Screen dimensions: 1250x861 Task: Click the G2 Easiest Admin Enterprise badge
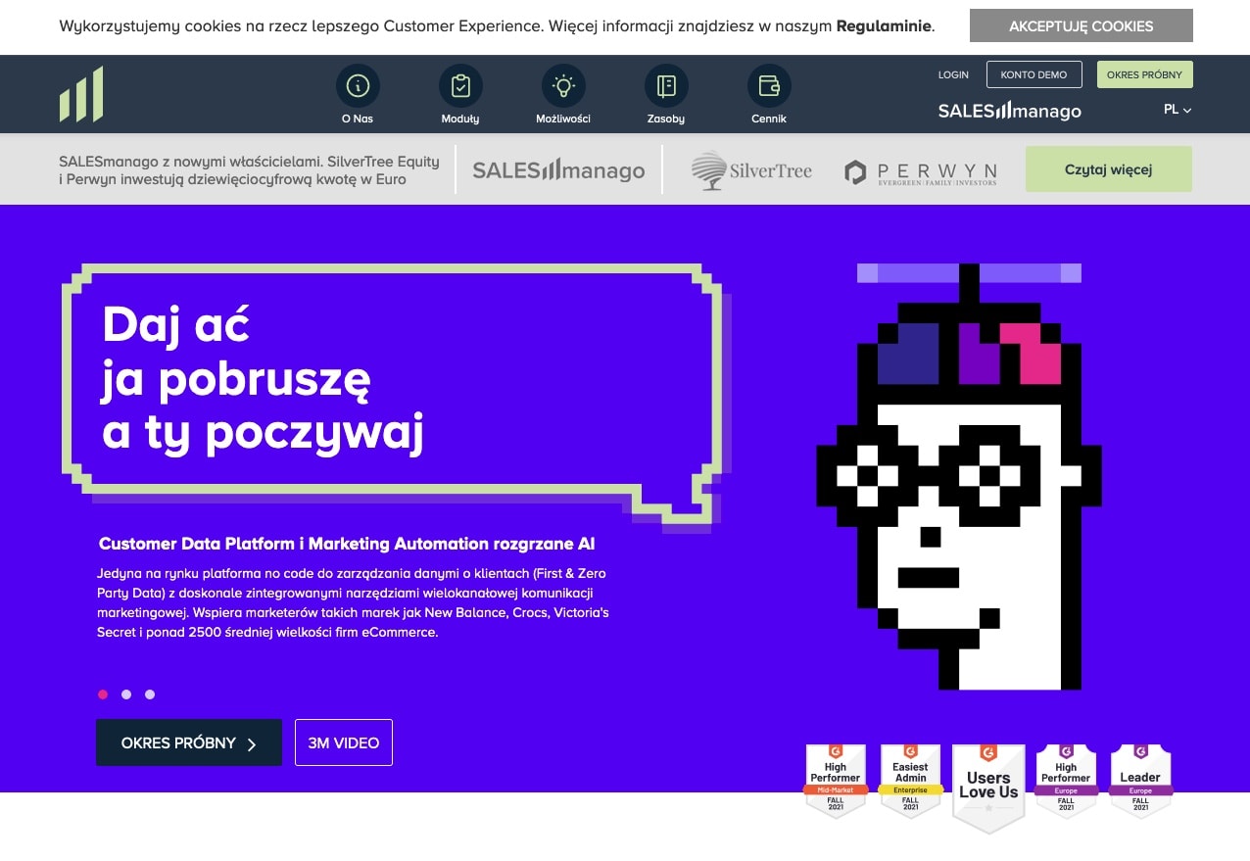tap(910, 780)
